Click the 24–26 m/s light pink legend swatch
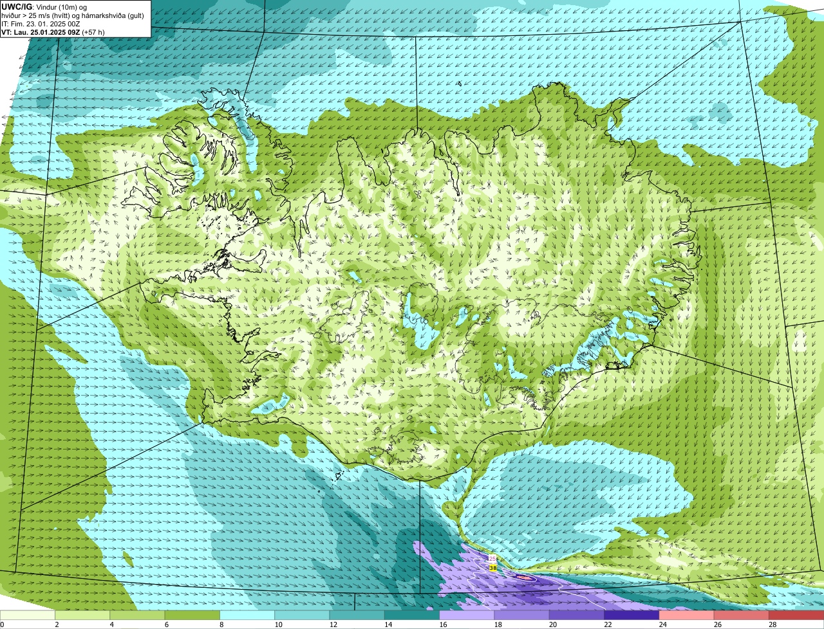Image resolution: width=824 pixels, height=629 pixels. point(687,615)
